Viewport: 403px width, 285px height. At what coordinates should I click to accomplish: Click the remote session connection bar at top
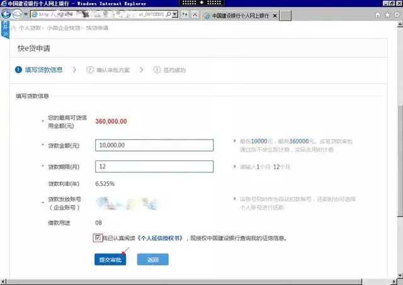click(201, 3)
